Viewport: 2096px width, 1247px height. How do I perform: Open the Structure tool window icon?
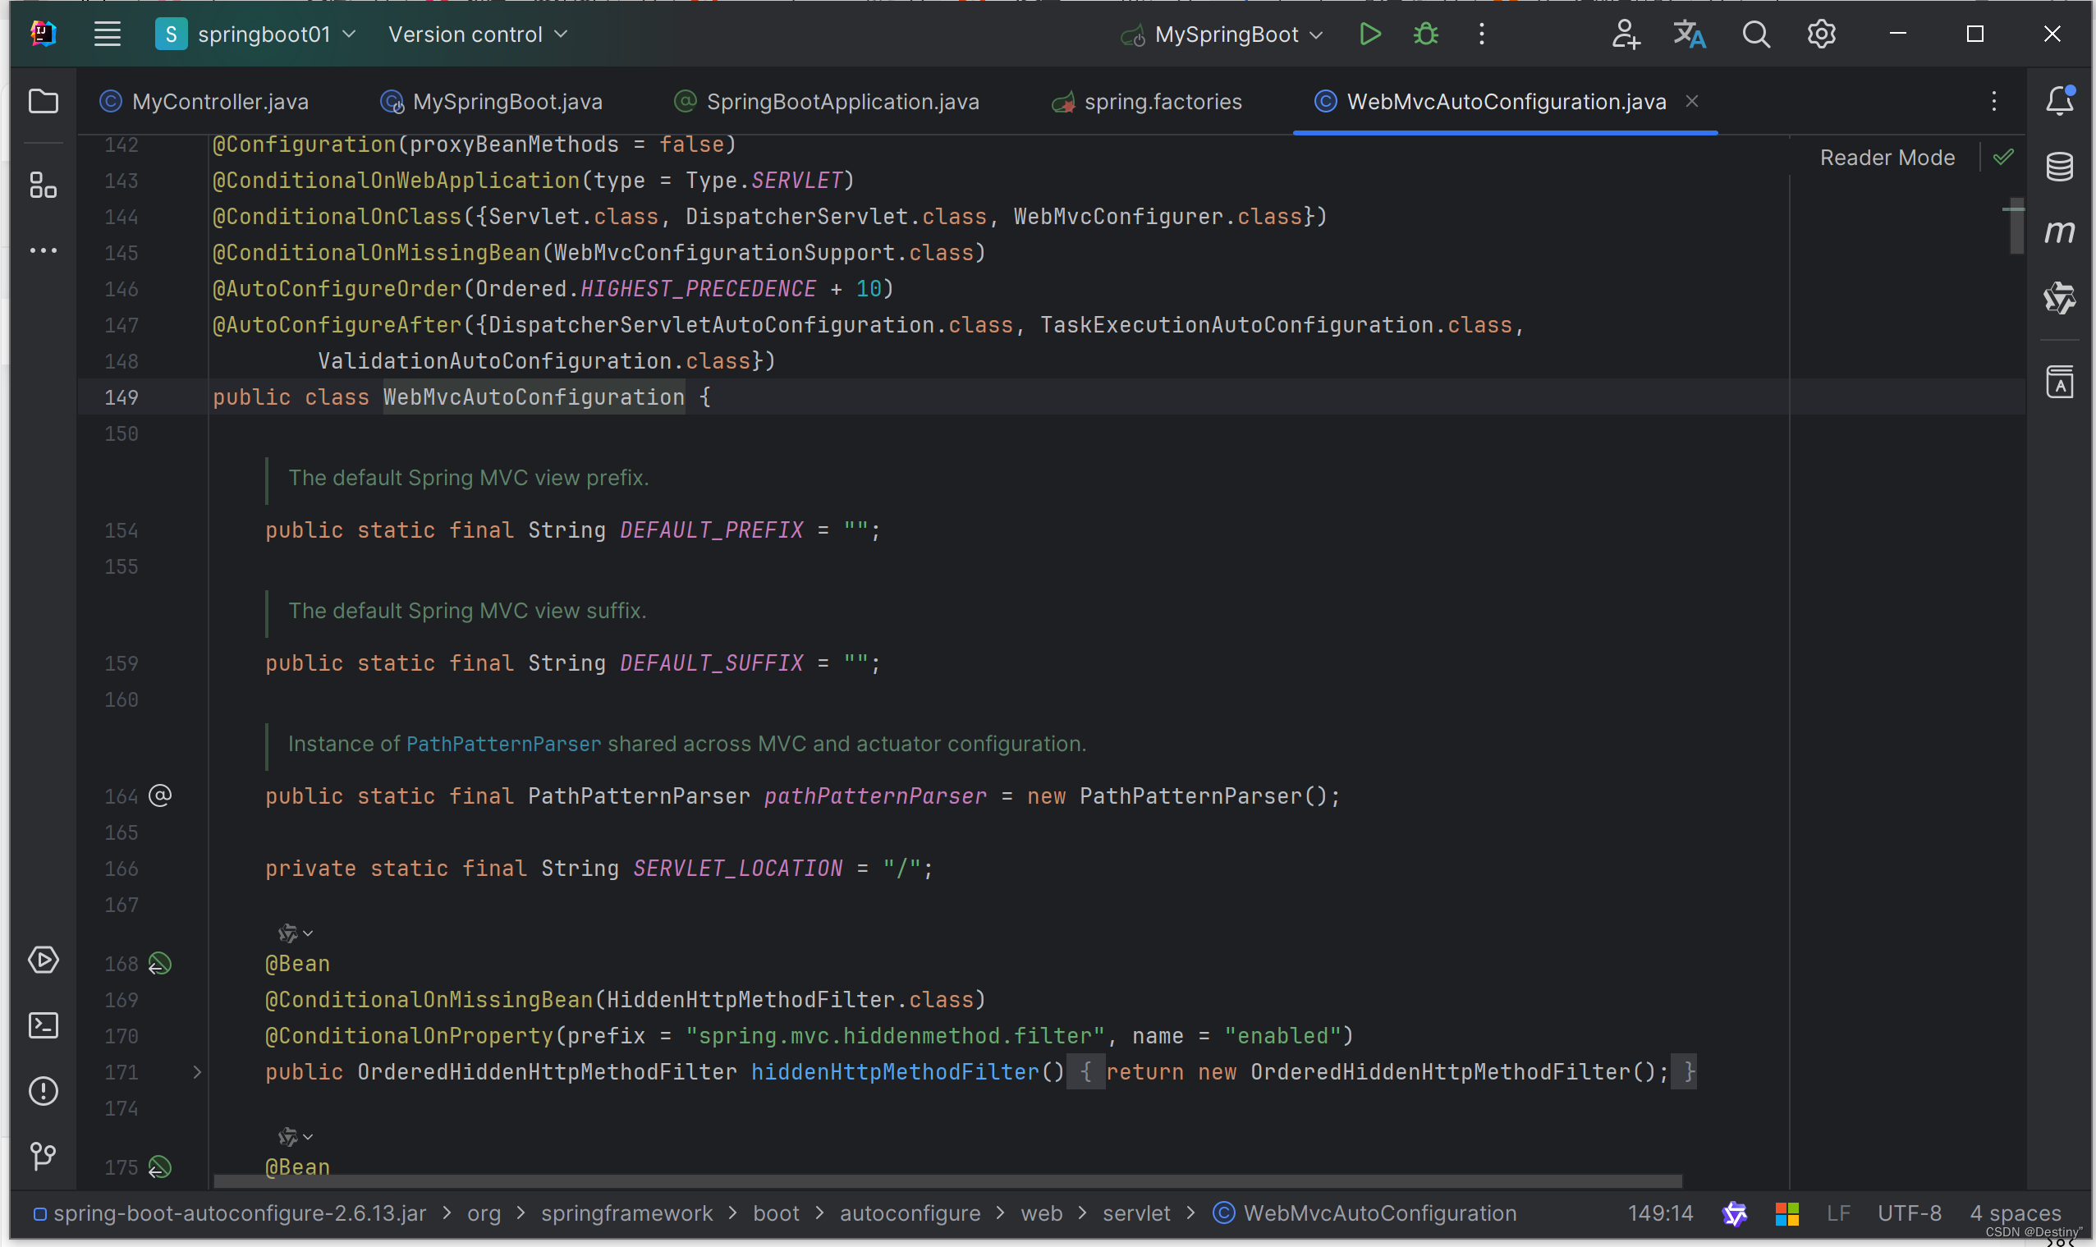43,185
